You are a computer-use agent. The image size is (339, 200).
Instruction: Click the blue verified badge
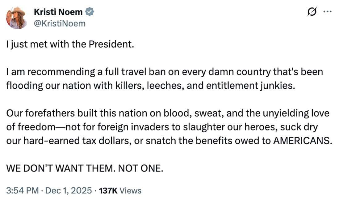(90, 12)
